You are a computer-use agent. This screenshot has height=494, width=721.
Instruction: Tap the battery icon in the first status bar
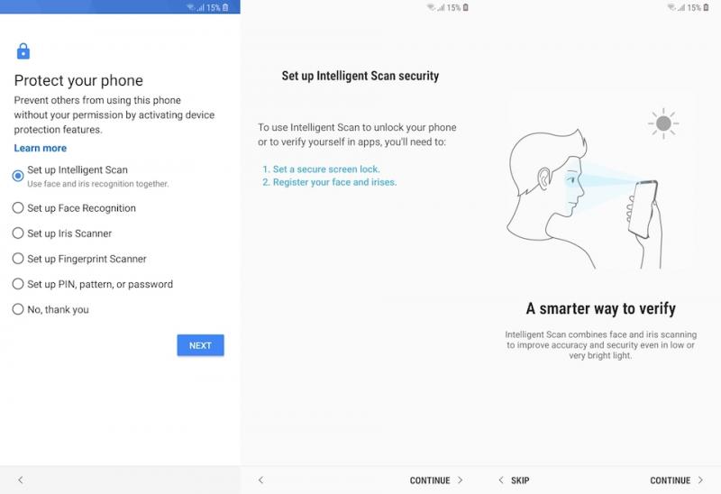tap(225, 7)
